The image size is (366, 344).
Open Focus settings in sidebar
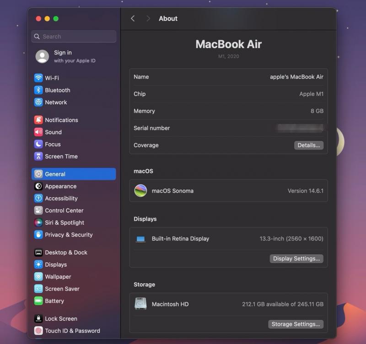pyautogui.click(x=74, y=144)
